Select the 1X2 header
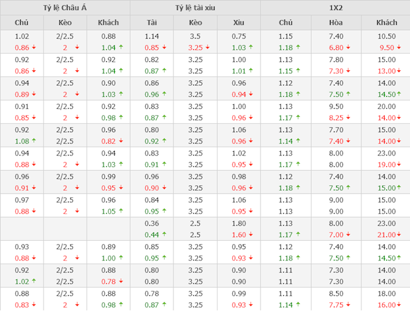 tap(335, 8)
